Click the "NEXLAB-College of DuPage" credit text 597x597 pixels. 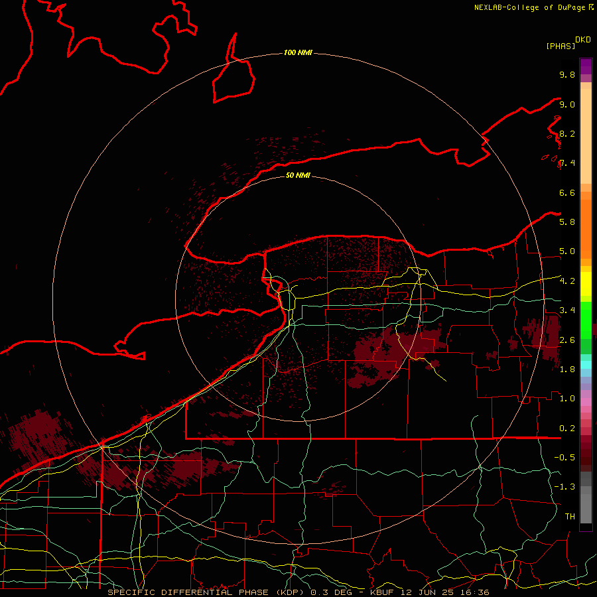529,7
